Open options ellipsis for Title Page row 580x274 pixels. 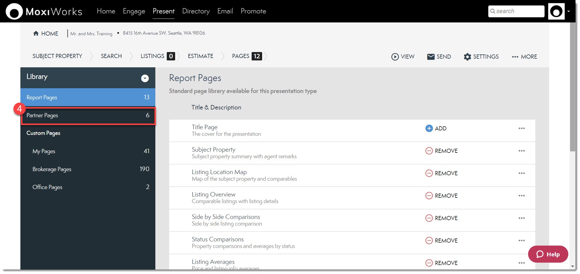click(x=522, y=128)
